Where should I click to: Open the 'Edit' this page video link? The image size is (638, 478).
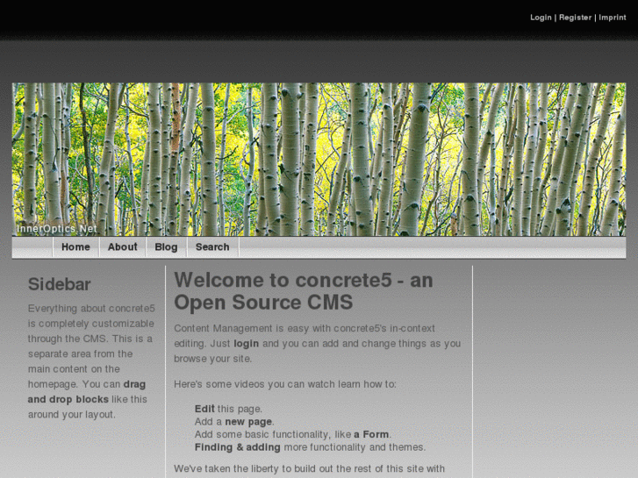(x=204, y=409)
